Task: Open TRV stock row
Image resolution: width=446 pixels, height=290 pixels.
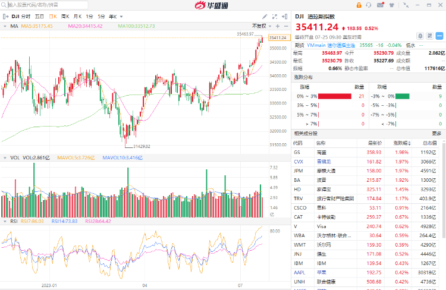Action: point(366,198)
